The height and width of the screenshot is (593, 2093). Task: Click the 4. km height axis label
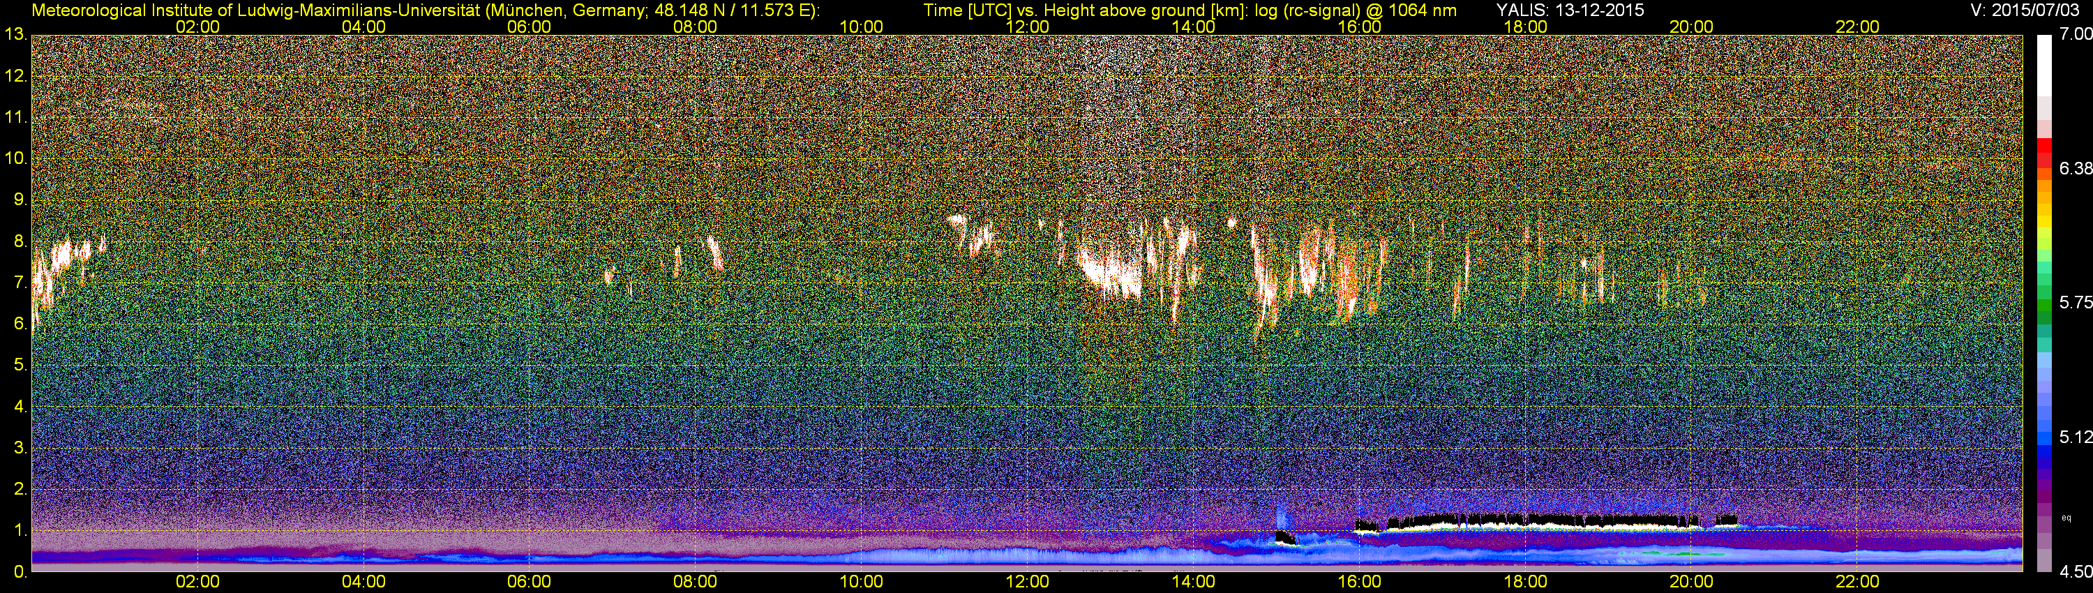pos(20,406)
